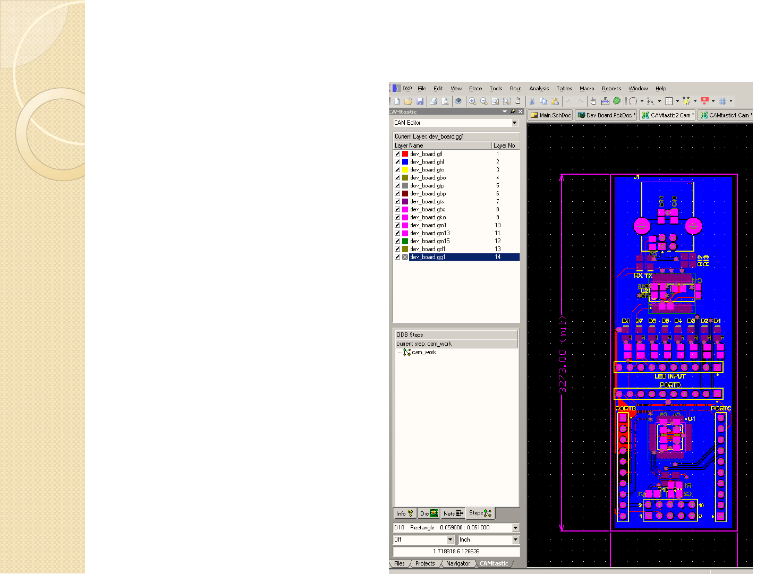Click the Info panel button
Screen dimensions: 765x574
[404, 513]
